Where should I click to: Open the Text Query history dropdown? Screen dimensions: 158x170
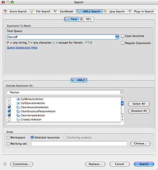click(x=117, y=37)
